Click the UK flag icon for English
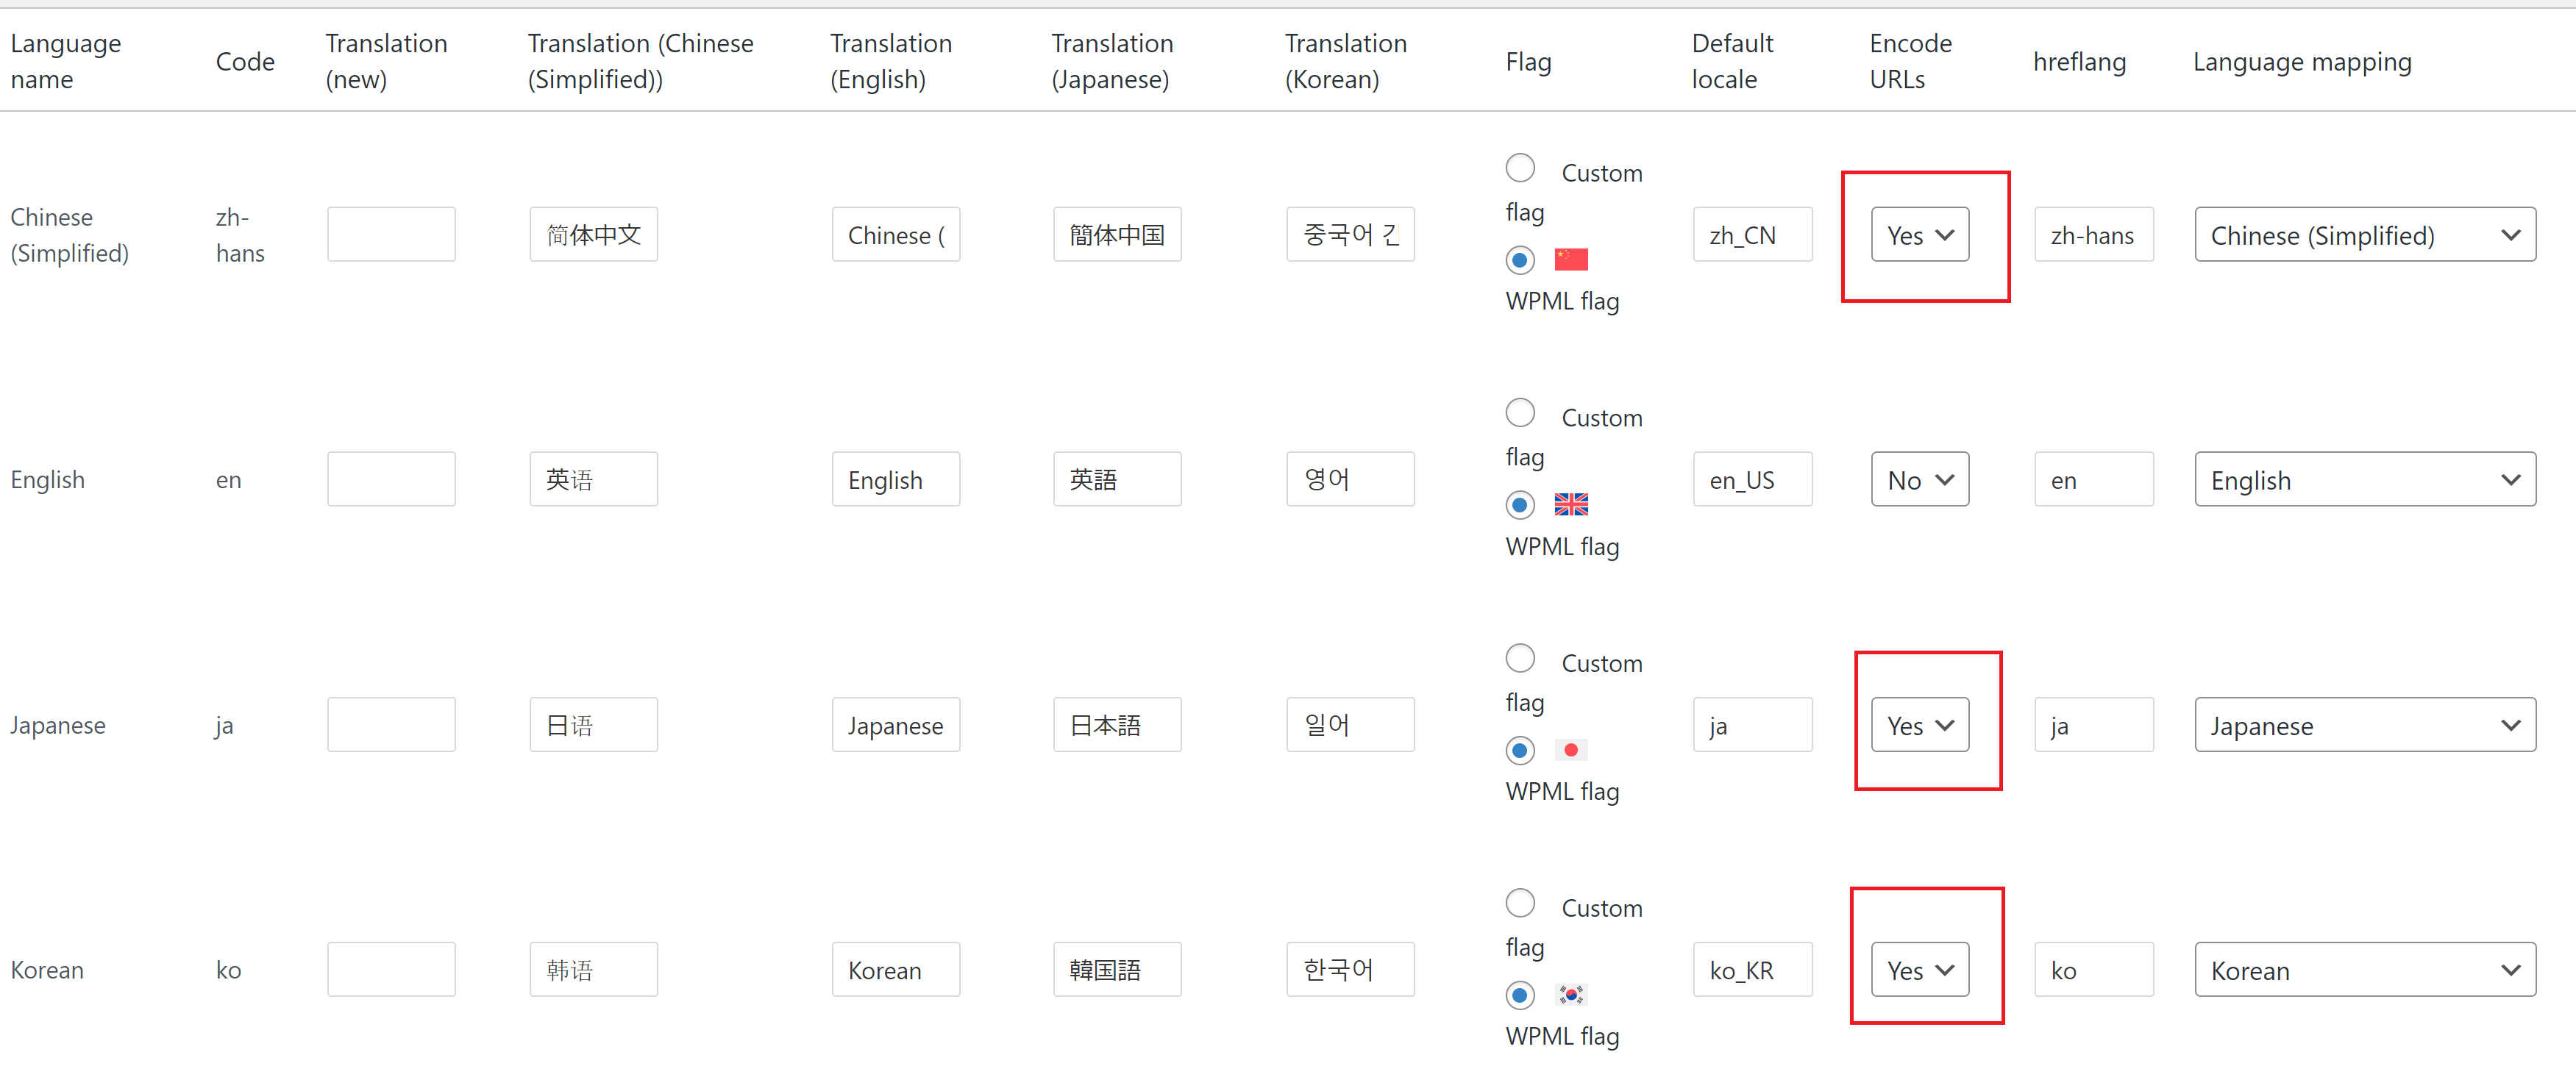The width and height of the screenshot is (2576, 1066). 1570,504
